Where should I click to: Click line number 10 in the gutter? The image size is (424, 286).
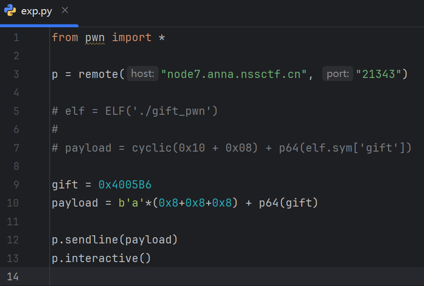(13, 203)
